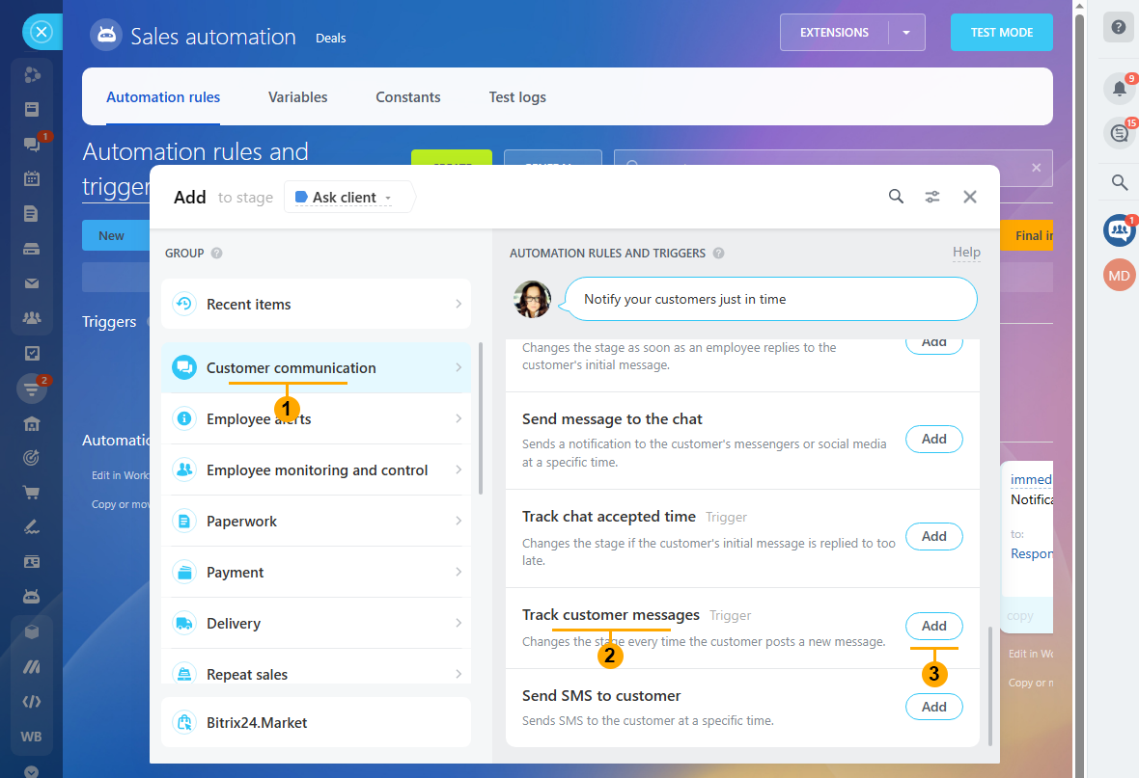Click the Help link
1139x778 pixels.
pyautogui.click(x=966, y=252)
